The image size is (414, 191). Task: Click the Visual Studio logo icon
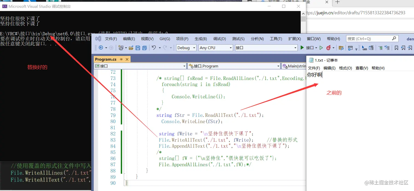[x=98, y=39]
